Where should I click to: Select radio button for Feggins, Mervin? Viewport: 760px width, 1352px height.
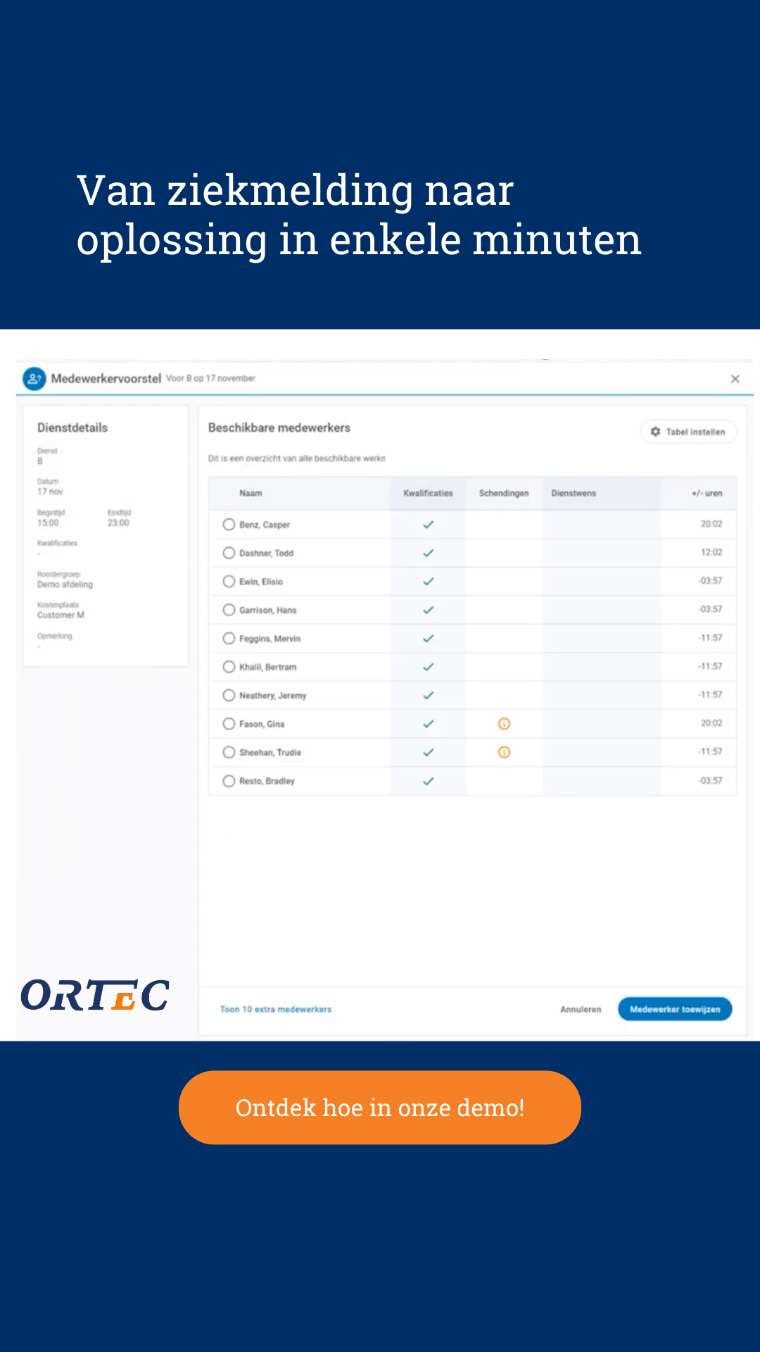tap(229, 639)
